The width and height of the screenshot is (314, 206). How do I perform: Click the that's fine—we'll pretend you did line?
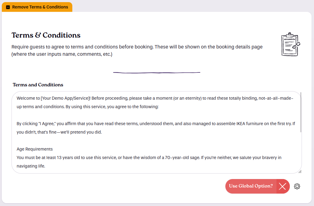point(59,132)
